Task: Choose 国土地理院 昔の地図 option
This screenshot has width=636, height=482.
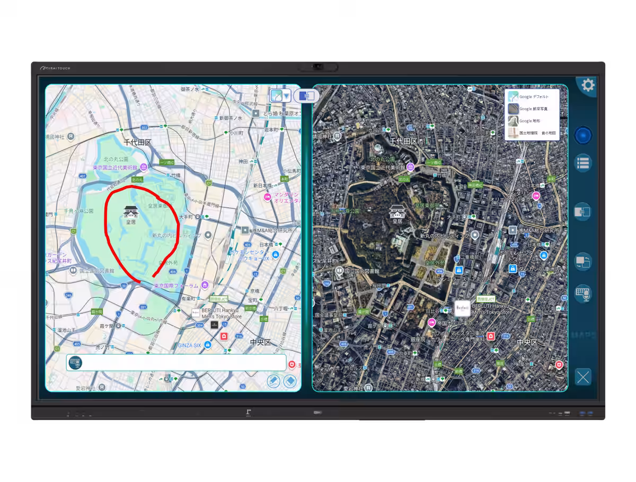Action: point(532,133)
